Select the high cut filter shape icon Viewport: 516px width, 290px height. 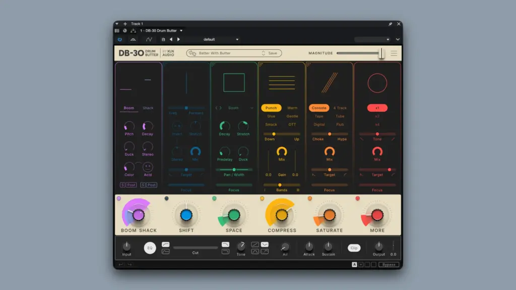point(225,245)
